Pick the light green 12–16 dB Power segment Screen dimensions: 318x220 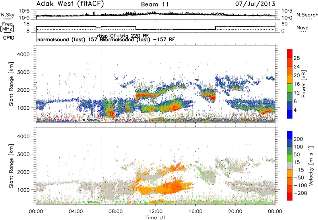(x=290, y=88)
